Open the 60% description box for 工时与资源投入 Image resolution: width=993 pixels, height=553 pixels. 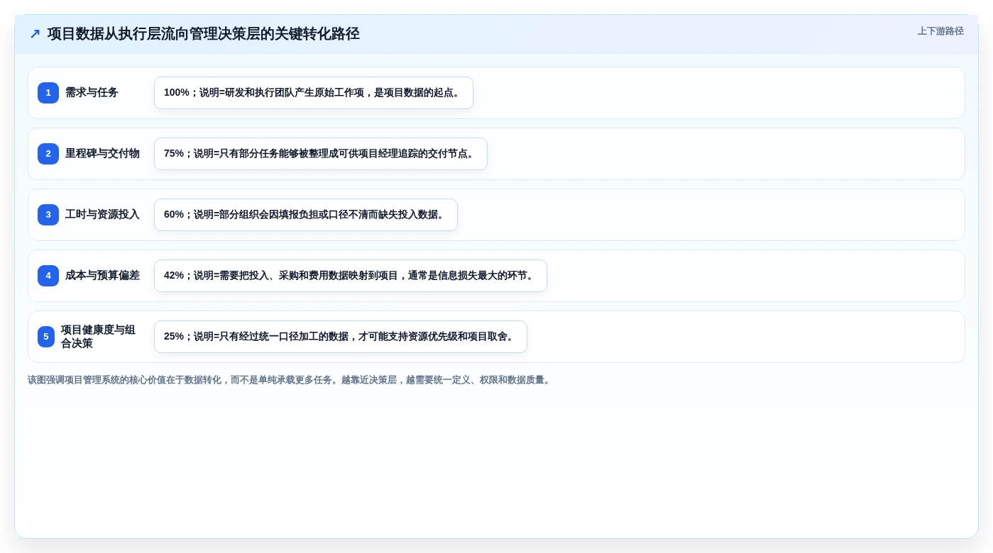(x=306, y=215)
